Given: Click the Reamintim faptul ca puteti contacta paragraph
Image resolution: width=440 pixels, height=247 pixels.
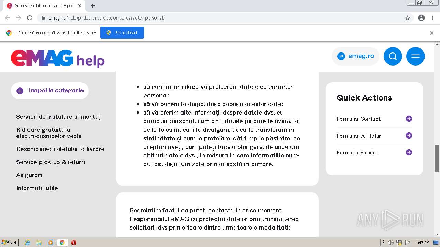Looking at the screenshot, I should pos(214,219).
